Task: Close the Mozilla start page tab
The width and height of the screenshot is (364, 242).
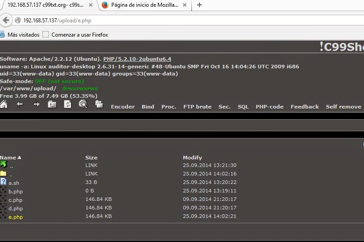Action: click(x=185, y=5)
